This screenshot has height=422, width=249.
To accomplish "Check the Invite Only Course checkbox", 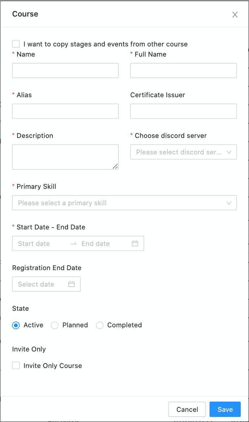I will coord(15,365).
